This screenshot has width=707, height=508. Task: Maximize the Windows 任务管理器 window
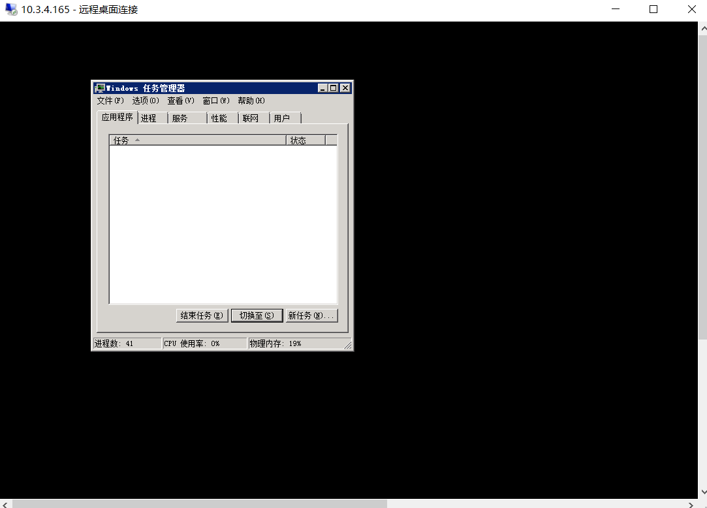click(x=334, y=88)
